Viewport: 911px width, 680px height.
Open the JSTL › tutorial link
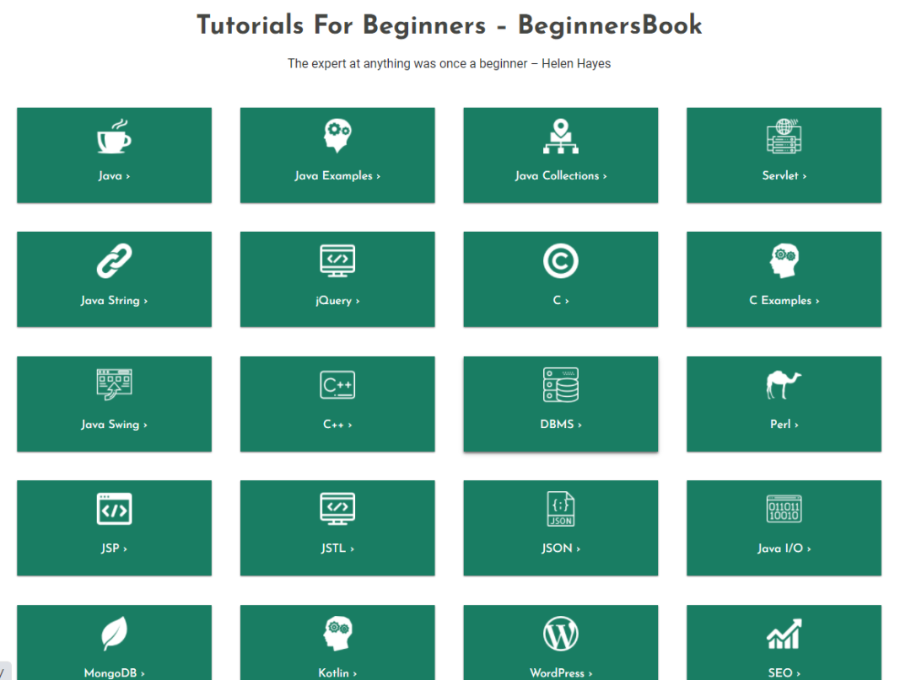point(337,549)
